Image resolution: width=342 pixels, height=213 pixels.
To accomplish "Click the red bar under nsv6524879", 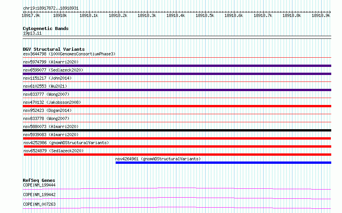I will tap(178, 155).
